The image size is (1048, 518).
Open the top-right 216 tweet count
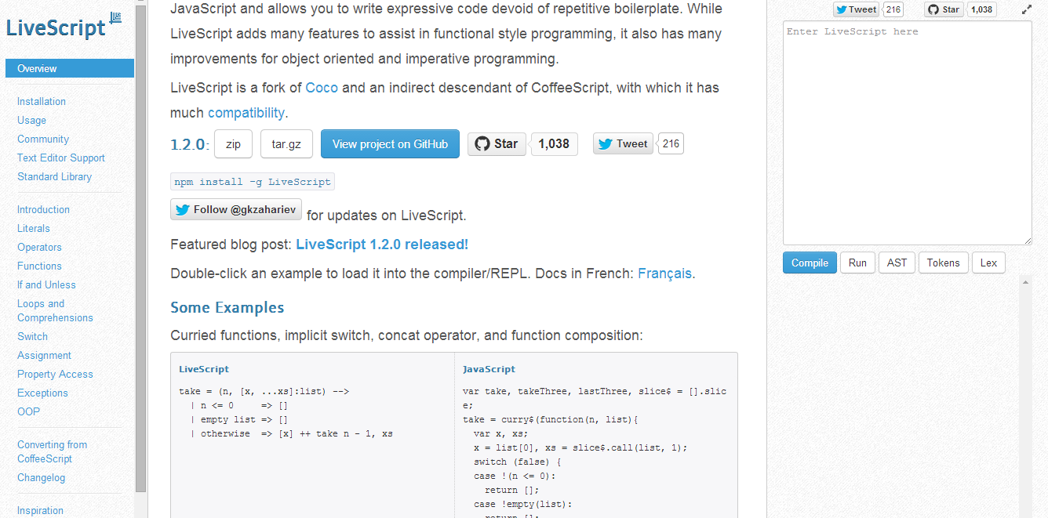pyautogui.click(x=893, y=9)
